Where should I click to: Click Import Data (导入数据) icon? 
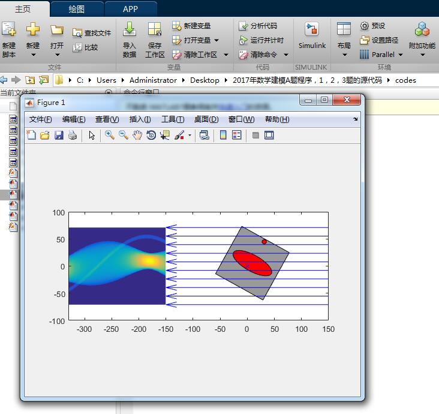[x=130, y=29]
